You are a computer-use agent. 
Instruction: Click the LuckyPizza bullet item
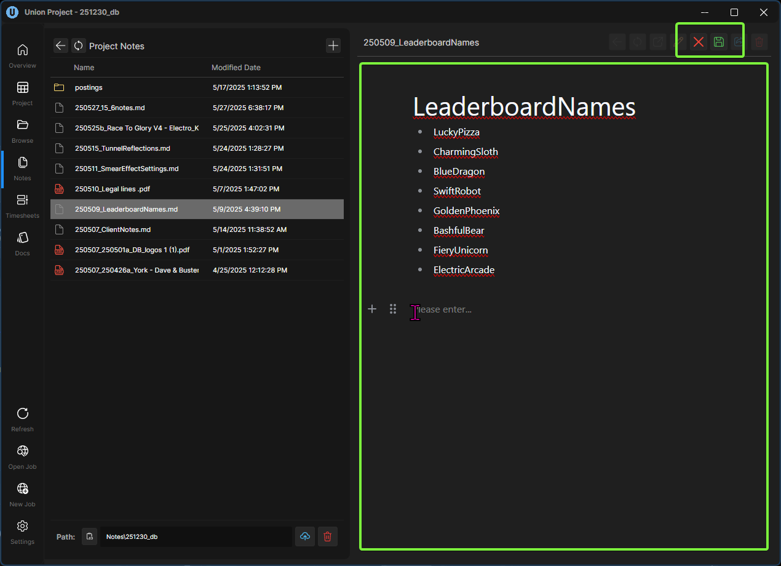coord(456,132)
